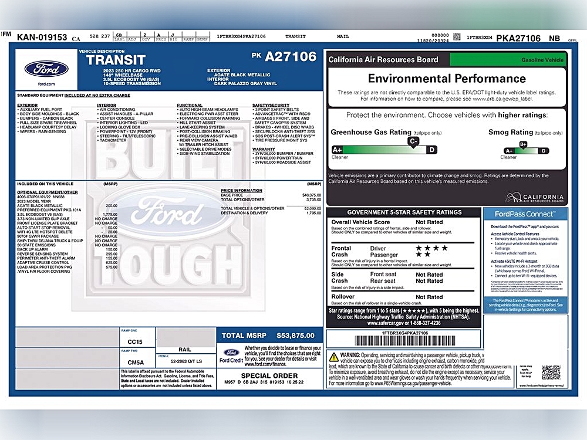Open the www.P65Warnings.ca.gov passenger-vehicle link
Viewport: 587px width, 440px height.
click(x=413, y=384)
